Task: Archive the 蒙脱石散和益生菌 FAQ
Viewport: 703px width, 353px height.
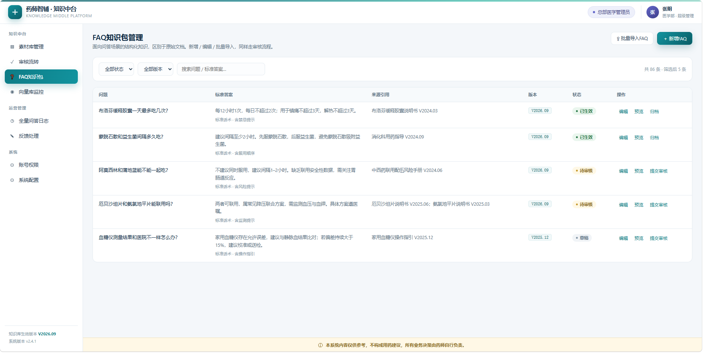Action: tap(654, 138)
